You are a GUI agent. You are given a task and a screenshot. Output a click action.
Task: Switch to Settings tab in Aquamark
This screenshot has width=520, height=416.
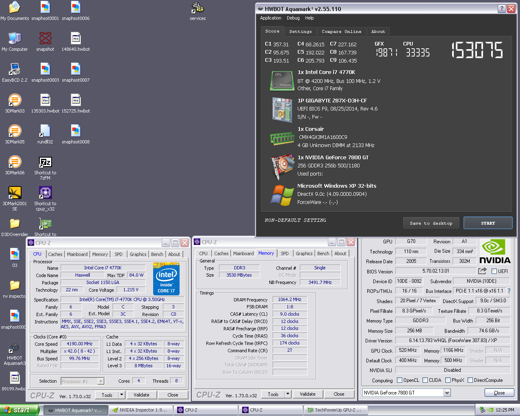coord(300,31)
